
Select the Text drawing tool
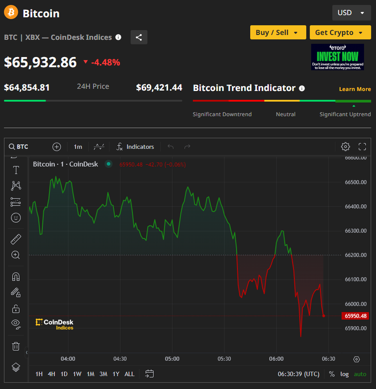coord(16,170)
